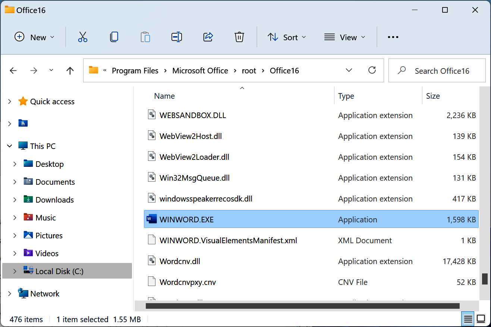This screenshot has height=327, width=491.
Task: Click the Share icon
Action: [x=208, y=37]
